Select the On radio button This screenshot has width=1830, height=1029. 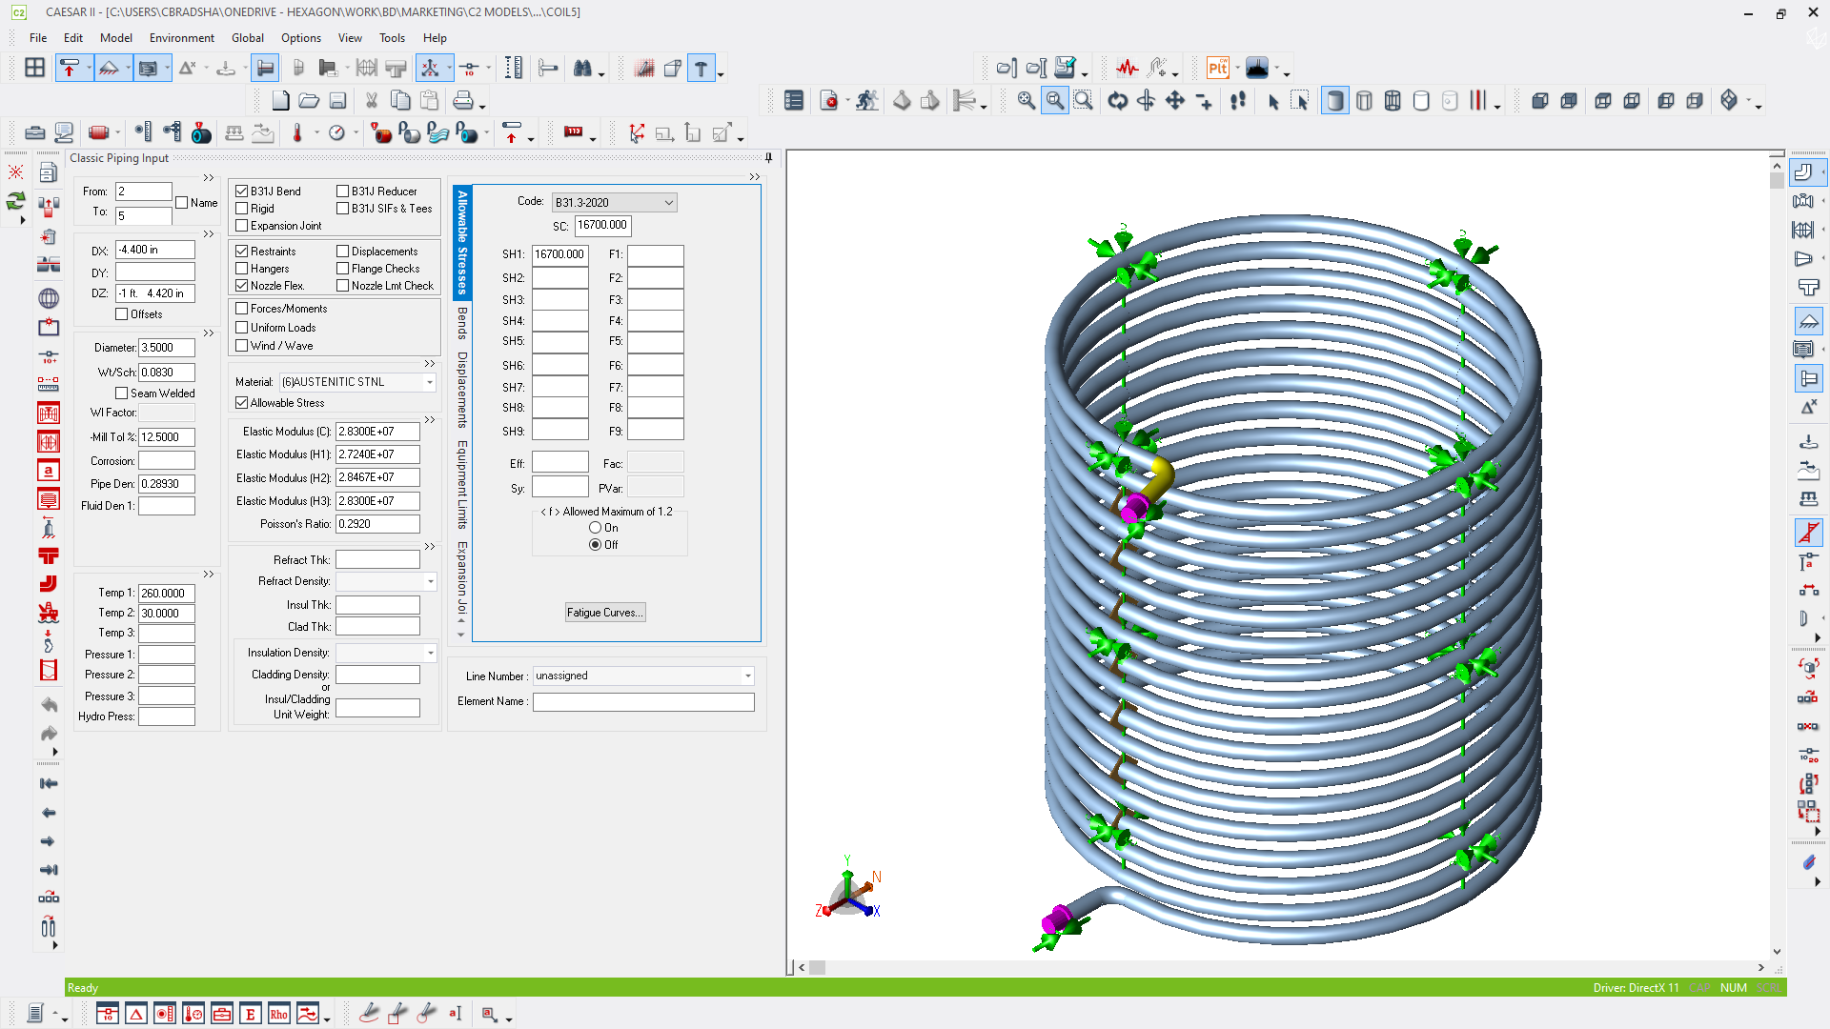[x=596, y=528]
